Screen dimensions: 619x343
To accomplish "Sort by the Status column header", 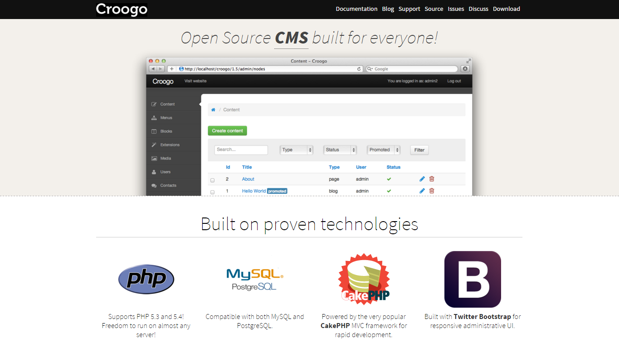I will tap(394, 167).
